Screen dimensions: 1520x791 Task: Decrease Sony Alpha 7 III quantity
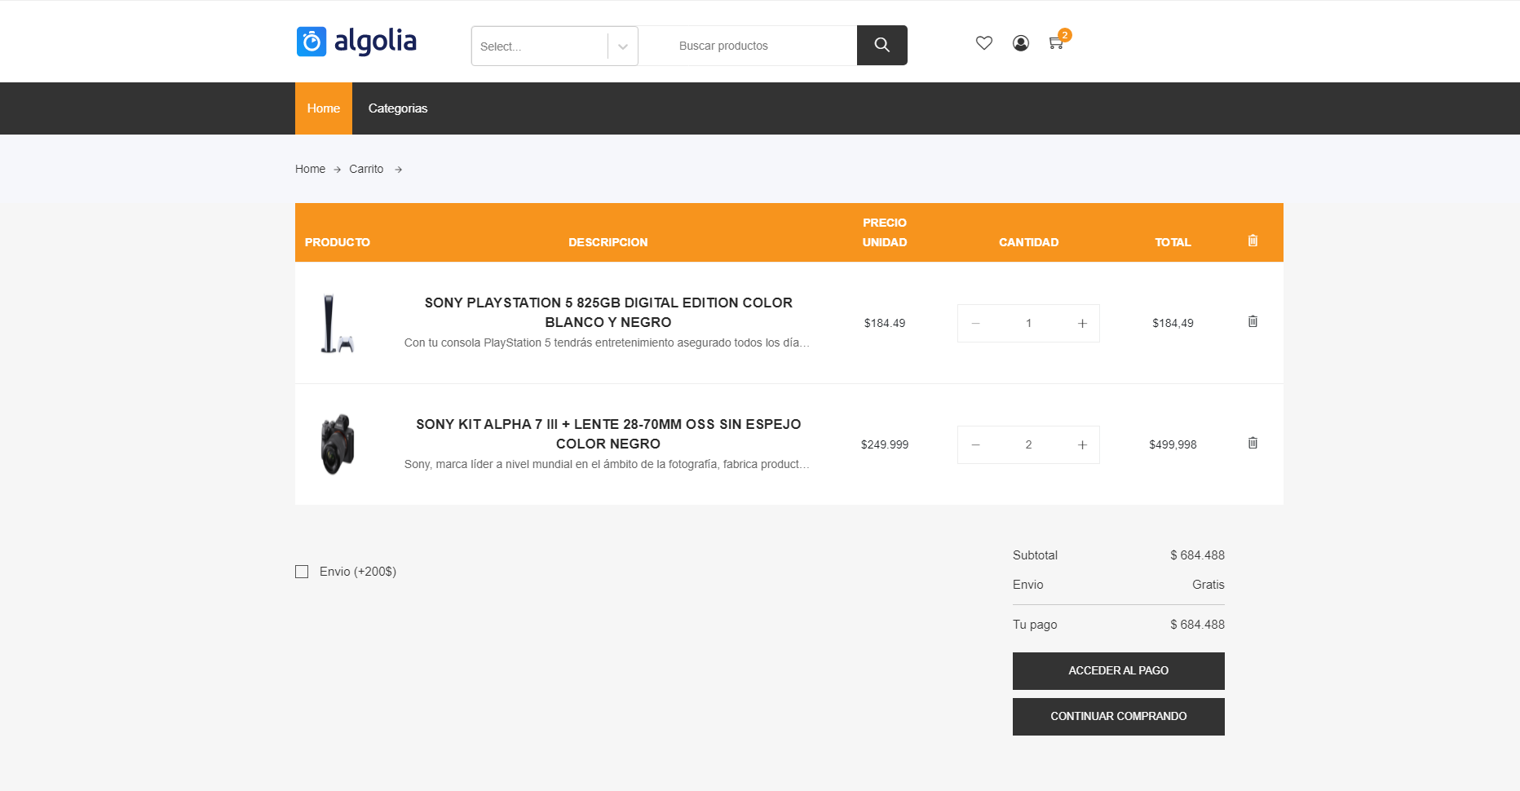pyautogui.click(x=975, y=445)
